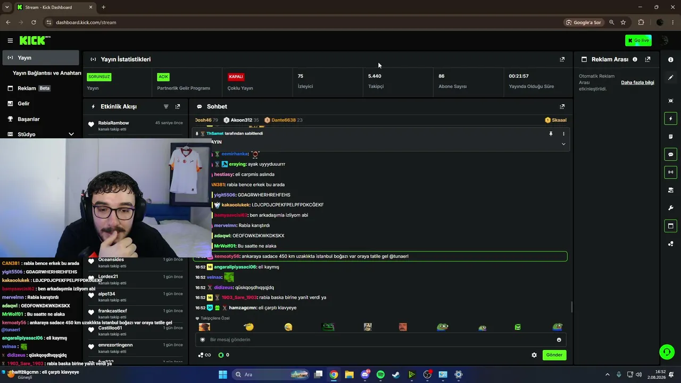Select Yayın in the left sidebar

40,57
